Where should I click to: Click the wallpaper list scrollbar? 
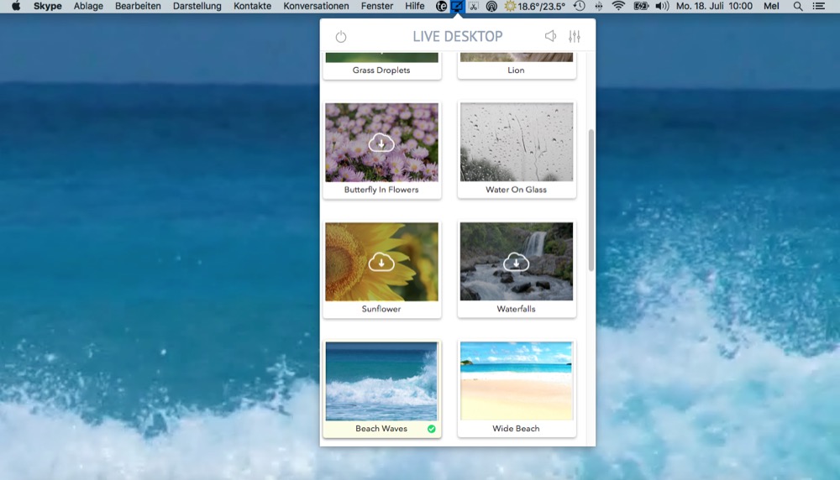tap(591, 200)
